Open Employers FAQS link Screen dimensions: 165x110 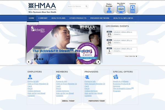pos(30,89)
